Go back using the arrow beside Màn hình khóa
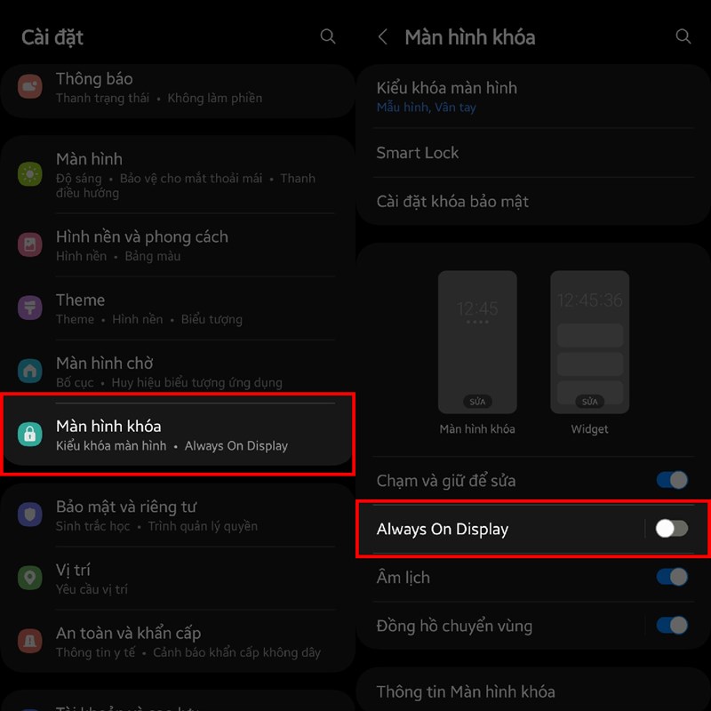Screen dimensions: 711x711 383,36
